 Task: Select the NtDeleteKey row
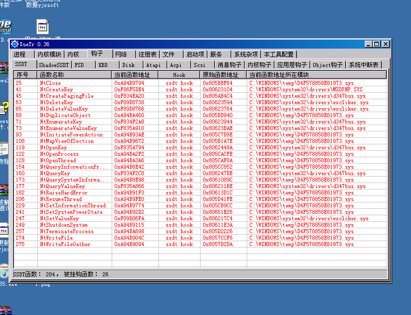point(200,102)
